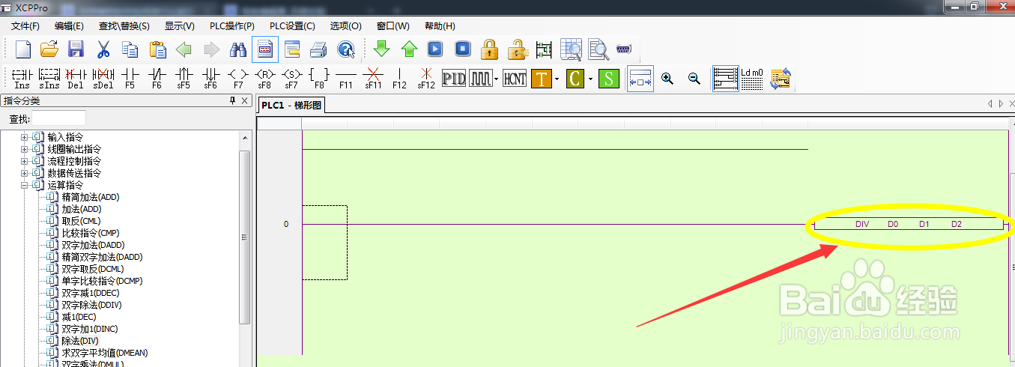1015x367 pixels.
Task: Insert falling edge contact sF6
Action: coord(210,78)
